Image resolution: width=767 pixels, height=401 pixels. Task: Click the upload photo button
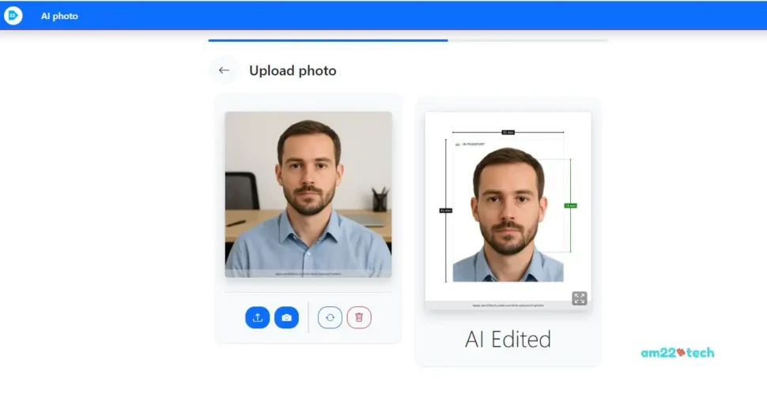[257, 317]
